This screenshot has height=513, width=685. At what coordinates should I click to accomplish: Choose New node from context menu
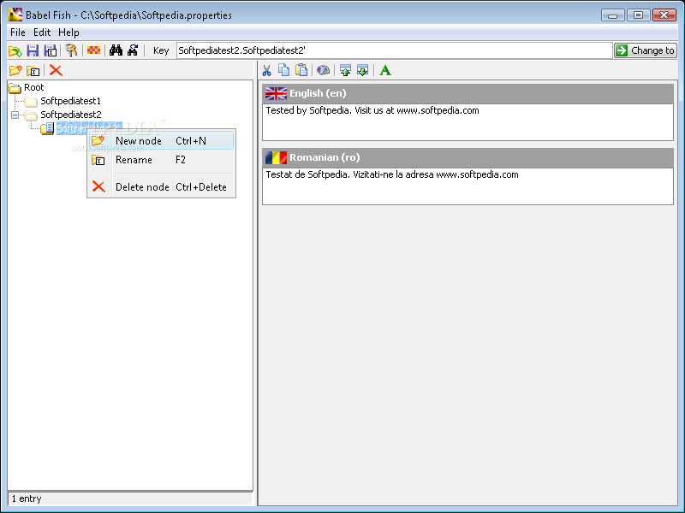(x=161, y=140)
